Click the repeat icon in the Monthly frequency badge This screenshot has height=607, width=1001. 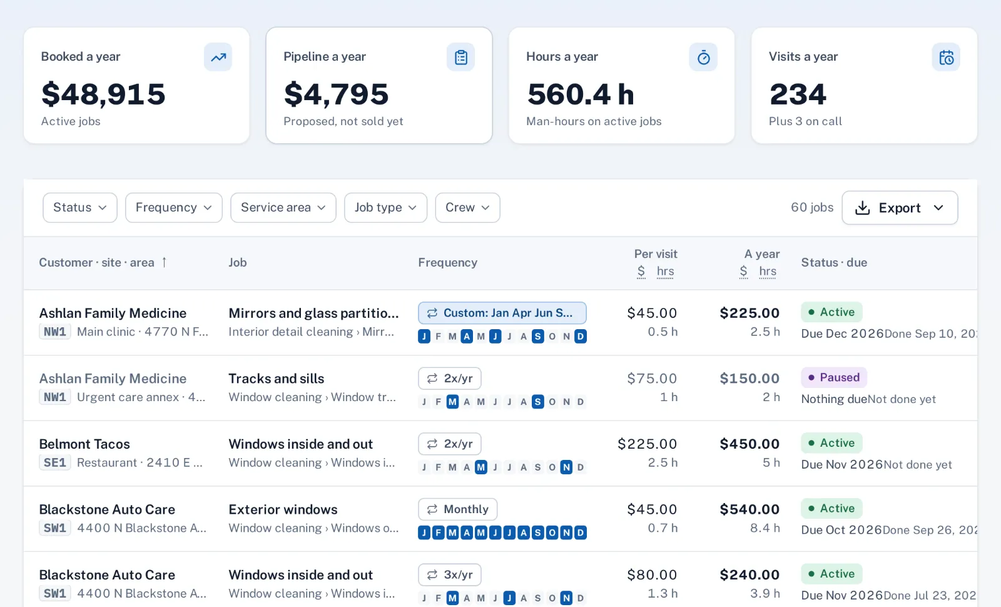click(x=432, y=509)
